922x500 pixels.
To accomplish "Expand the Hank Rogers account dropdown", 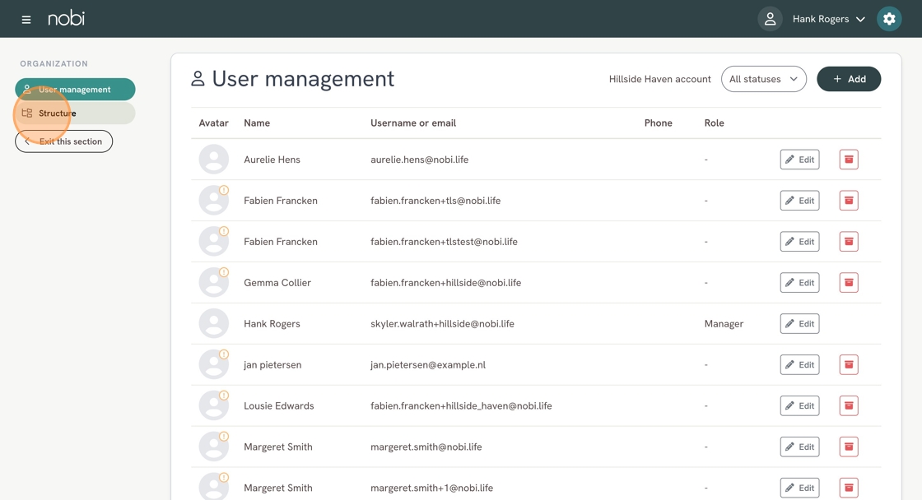I will pyautogui.click(x=829, y=19).
